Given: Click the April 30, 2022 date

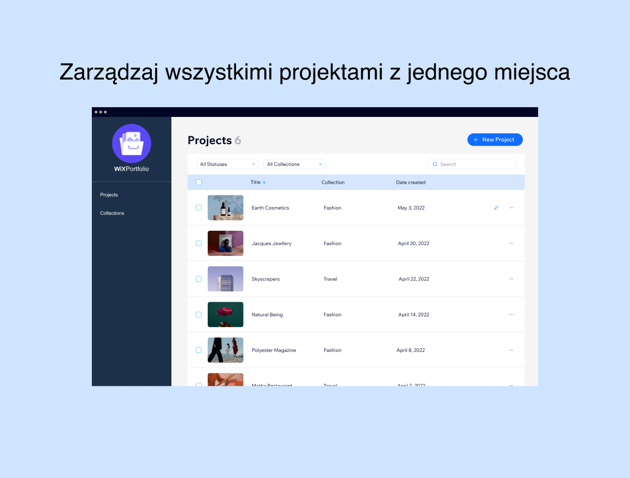Looking at the screenshot, I should (414, 243).
